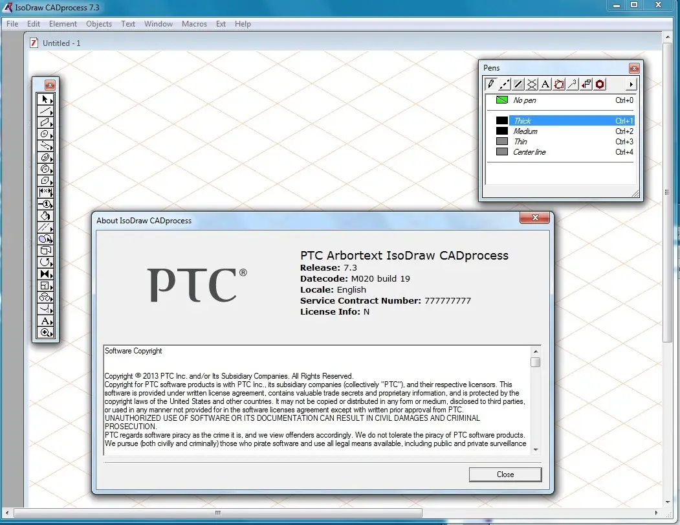Select the ellipse tool with center mark
The height and width of the screenshot is (525, 680).
point(45,135)
